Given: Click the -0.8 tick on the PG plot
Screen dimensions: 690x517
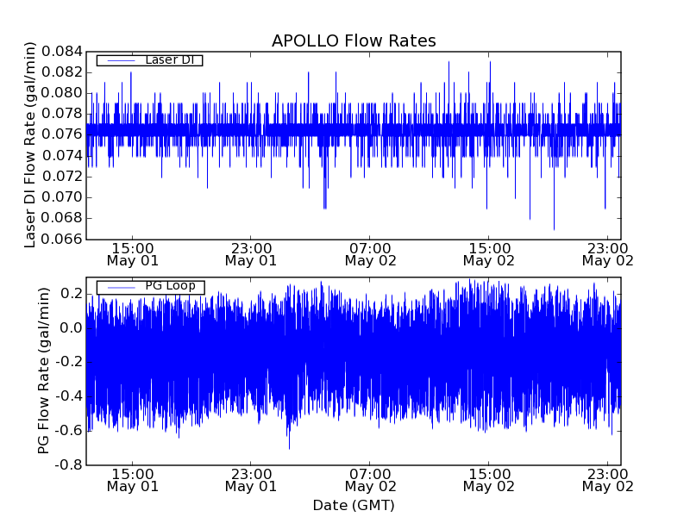Looking at the screenshot, I should pos(70,465).
